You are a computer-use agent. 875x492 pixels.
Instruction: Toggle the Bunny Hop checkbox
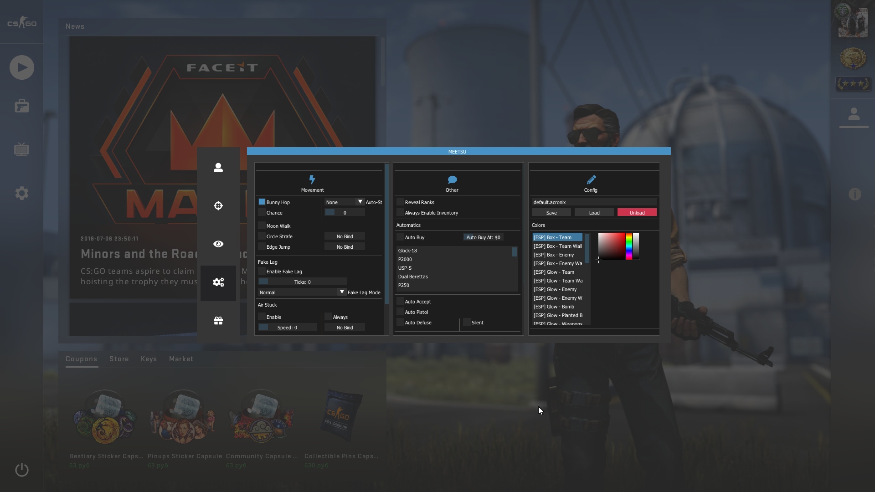pyautogui.click(x=262, y=202)
